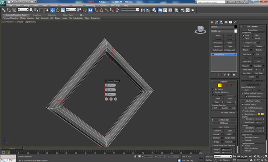Viewport: 268px width, 162px height.
Task: Click the 3ds Max application logo button
Action: tap(3, 3)
